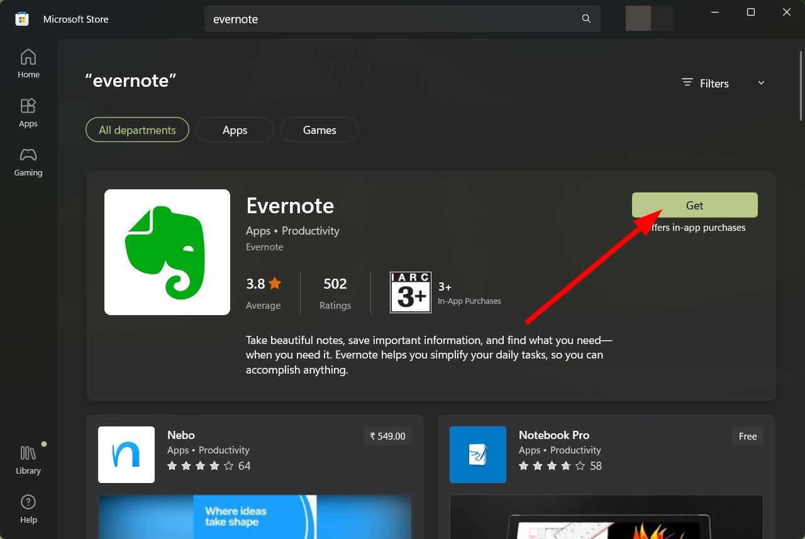805x539 pixels.
Task: Click the Evernote publisher name under Productivity
Action: pyautogui.click(x=265, y=247)
